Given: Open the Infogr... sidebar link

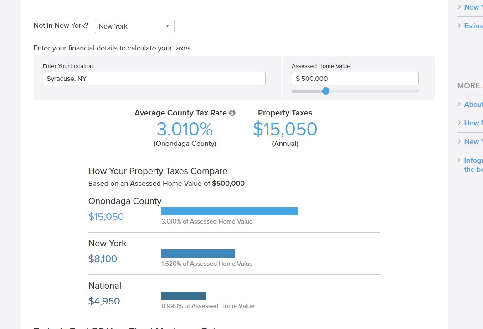Looking at the screenshot, I should point(473,164).
